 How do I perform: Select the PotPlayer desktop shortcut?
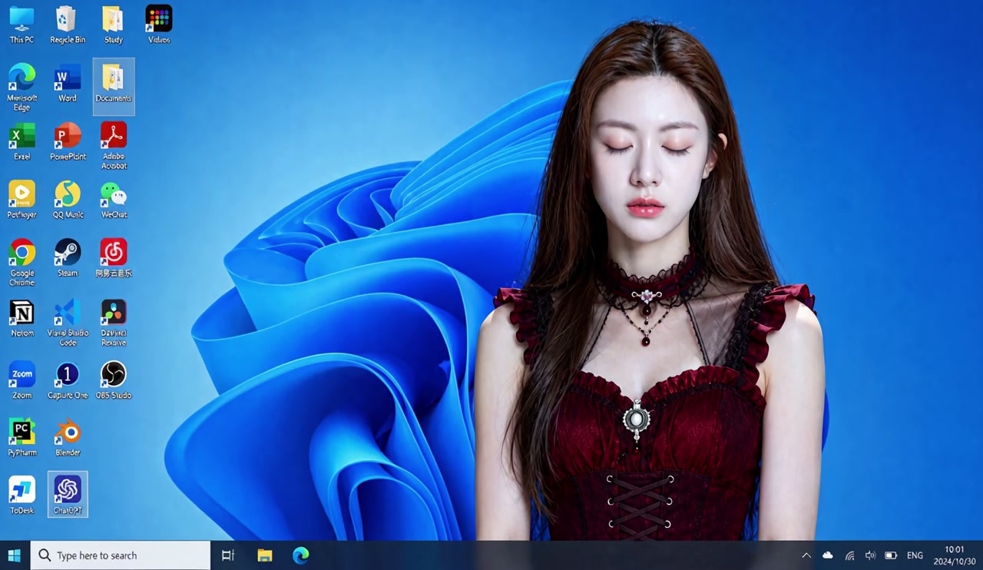22,200
